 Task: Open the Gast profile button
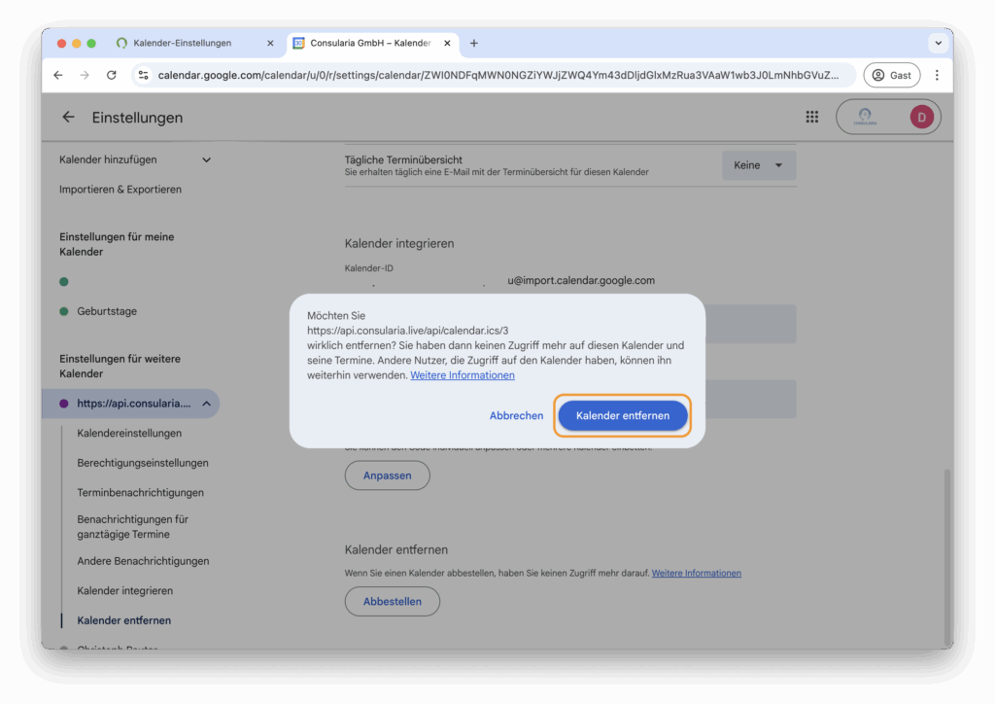(892, 75)
